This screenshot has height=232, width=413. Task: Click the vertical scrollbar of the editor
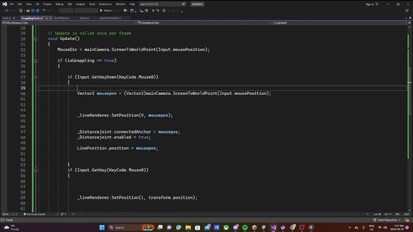(410, 119)
